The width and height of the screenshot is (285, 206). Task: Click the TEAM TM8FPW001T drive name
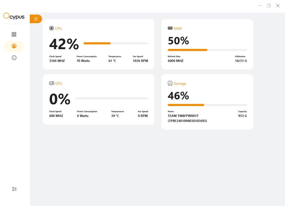coord(183,116)
